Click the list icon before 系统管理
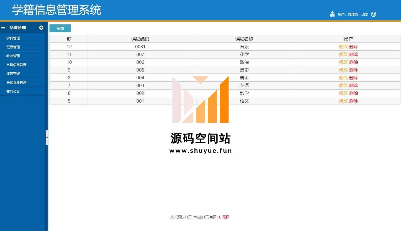Screen dimensions: 401x231 click(x=3, y=27)
